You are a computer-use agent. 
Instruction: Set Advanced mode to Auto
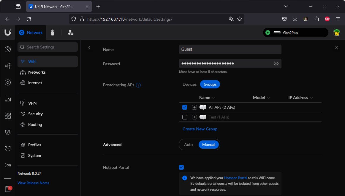[x=188, y=145]
